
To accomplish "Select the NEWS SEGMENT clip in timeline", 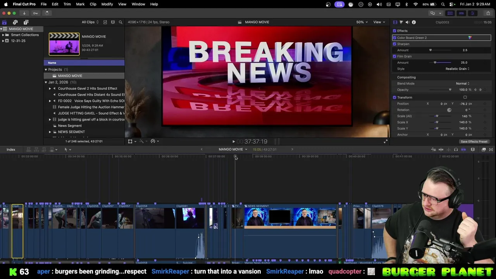I will [x=290, y=232].
